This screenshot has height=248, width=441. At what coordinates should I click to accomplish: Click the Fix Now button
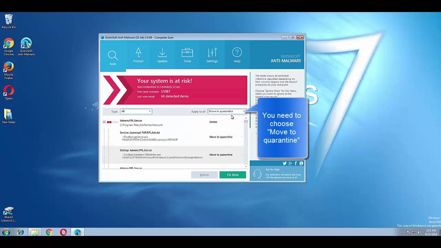click(x=233, y=175)
